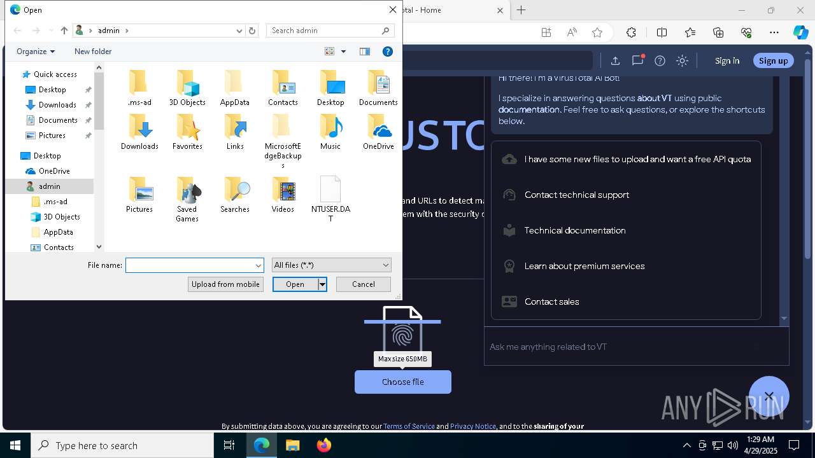Open Edge Settings and more menu
Viewport: 815px width, 458px height.
point(774,32)
